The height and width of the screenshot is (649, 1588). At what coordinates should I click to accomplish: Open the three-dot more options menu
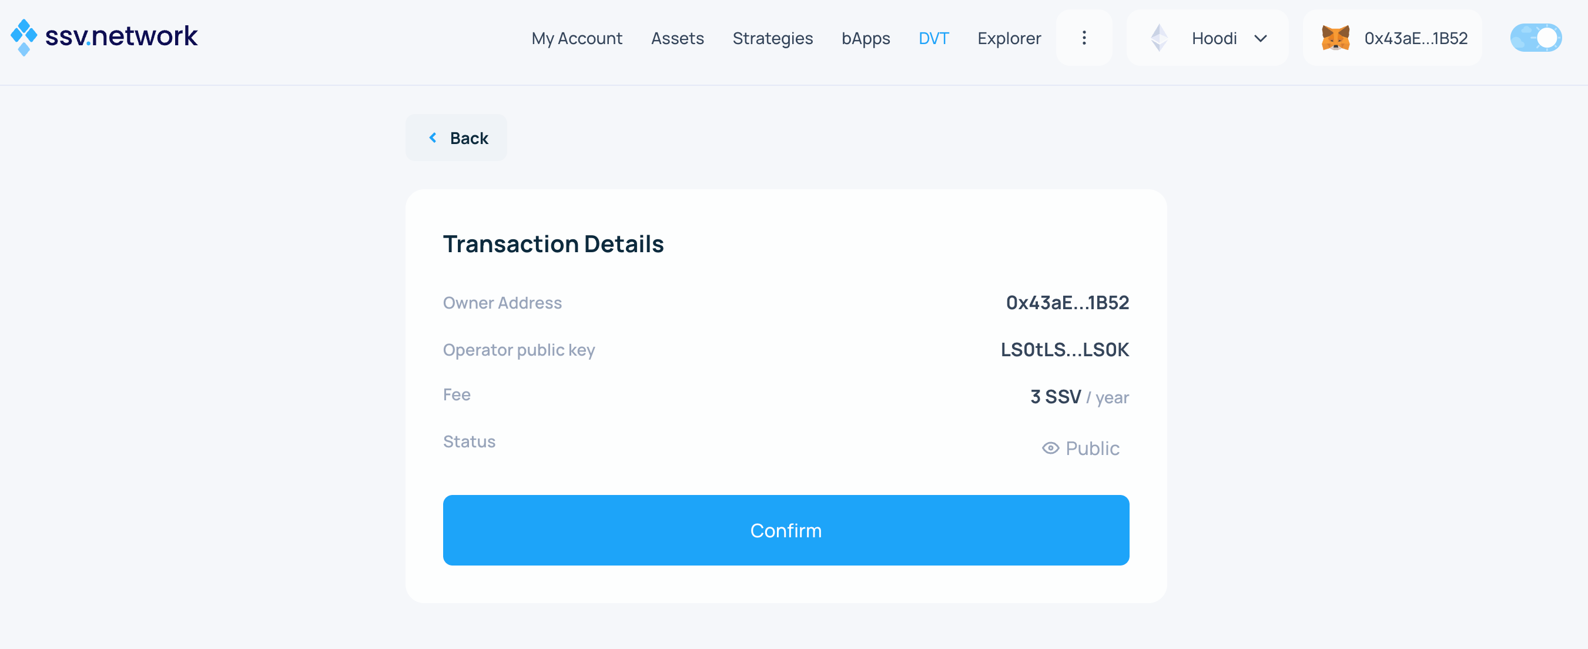coord(1084,38)
